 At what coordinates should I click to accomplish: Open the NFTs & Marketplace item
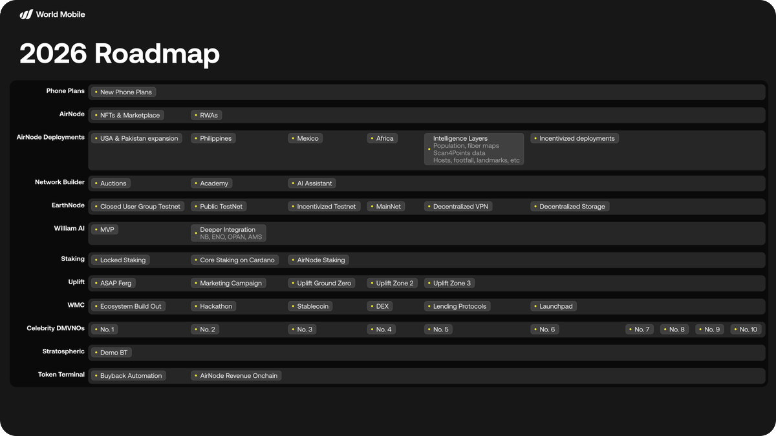[x=127, y=116]
